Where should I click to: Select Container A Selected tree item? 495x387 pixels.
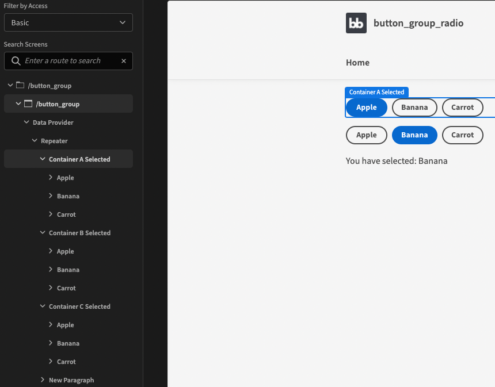(x=79, y=159)
